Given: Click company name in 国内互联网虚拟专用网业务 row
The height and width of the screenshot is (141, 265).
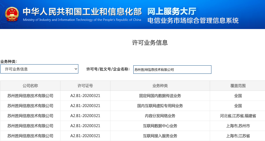Looking at the screenshot, I should coord(30,106).
